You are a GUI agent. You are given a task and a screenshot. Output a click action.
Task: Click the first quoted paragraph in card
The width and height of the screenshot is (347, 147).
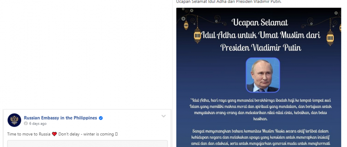[x=261, y=110]
